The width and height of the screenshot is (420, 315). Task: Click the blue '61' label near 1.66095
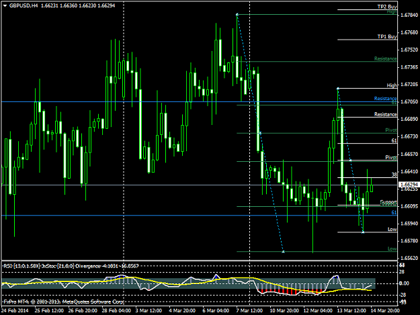(394, 212)
